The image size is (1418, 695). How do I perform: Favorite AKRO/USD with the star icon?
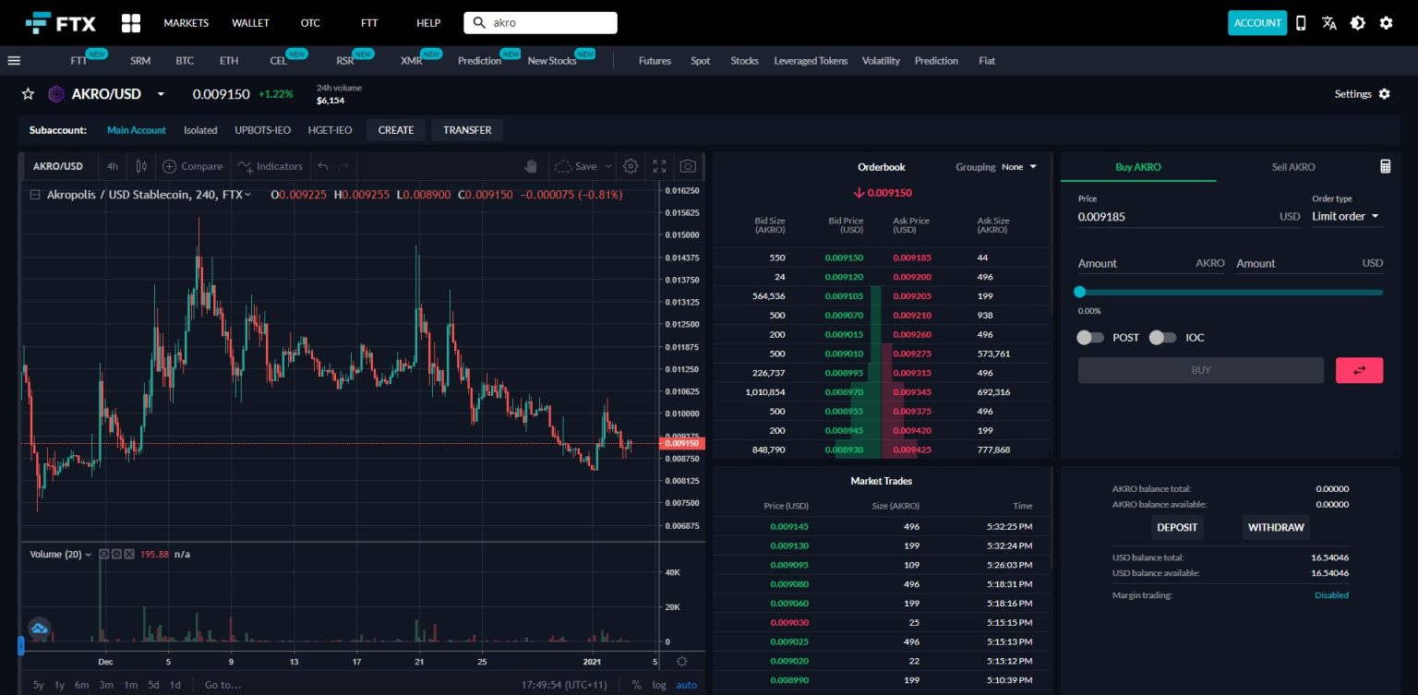(x=28, y=94)
